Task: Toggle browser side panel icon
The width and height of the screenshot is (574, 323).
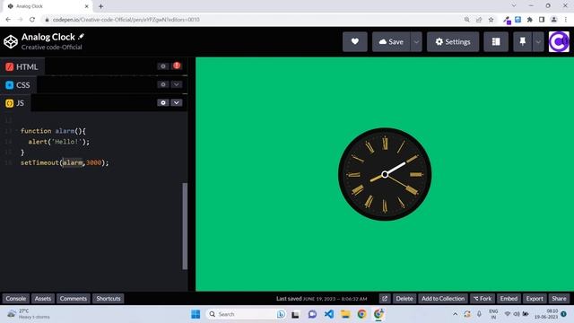Action: click(x=542, y=20)
